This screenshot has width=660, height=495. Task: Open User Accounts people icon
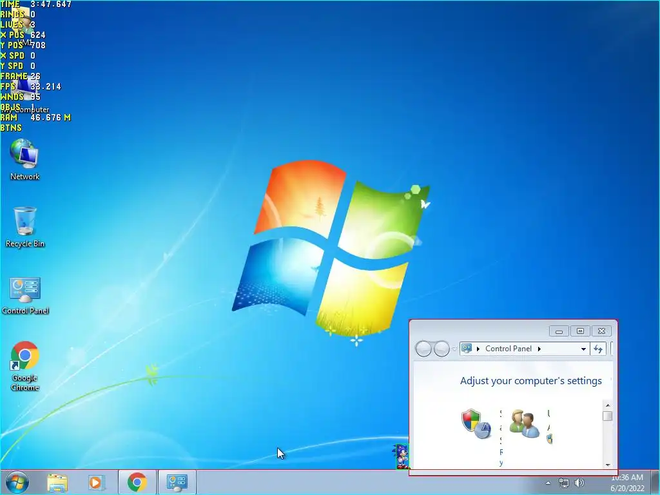(524, 423)
